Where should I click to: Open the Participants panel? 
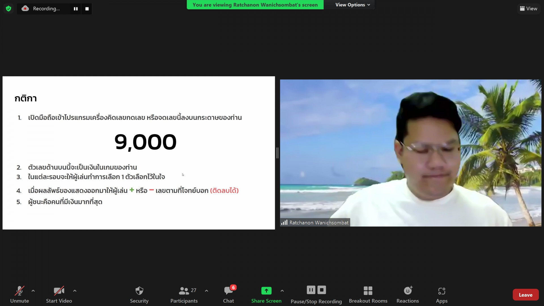184,295
